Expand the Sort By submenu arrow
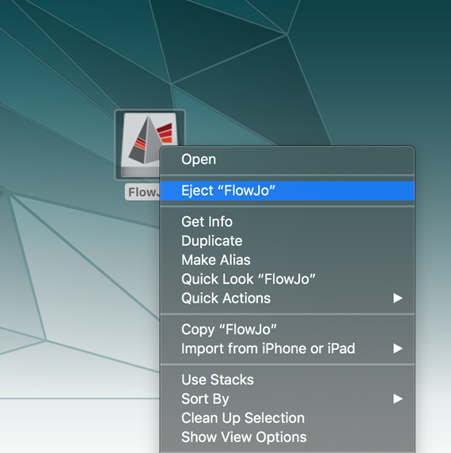Screen dimensions: 451x453 coord(398,399)
